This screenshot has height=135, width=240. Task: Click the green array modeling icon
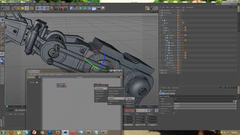point(85,8)
